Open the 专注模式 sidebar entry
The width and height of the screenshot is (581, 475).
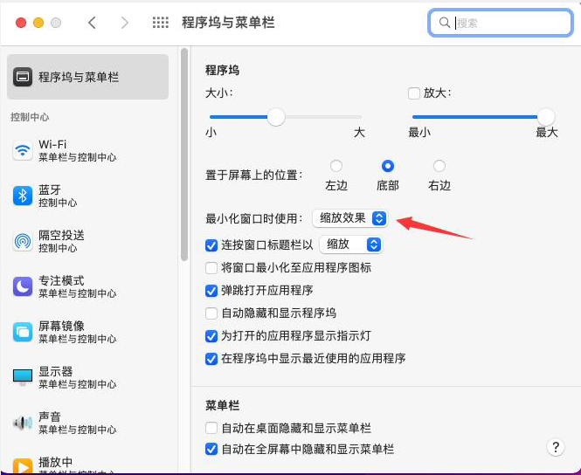coord(88,286)
